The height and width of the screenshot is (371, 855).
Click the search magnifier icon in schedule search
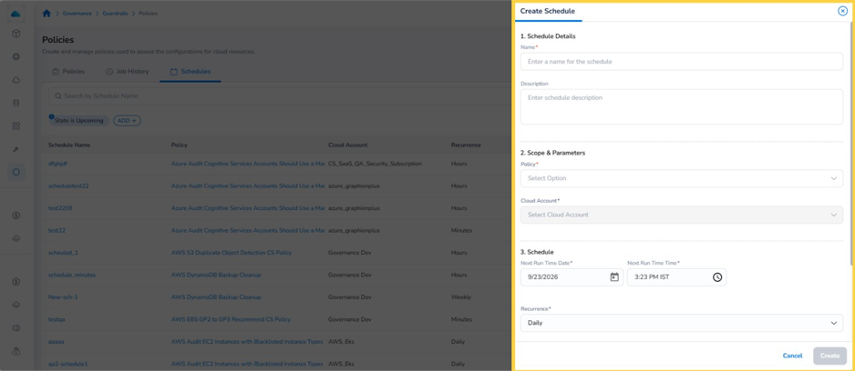[x=57, y=95]
